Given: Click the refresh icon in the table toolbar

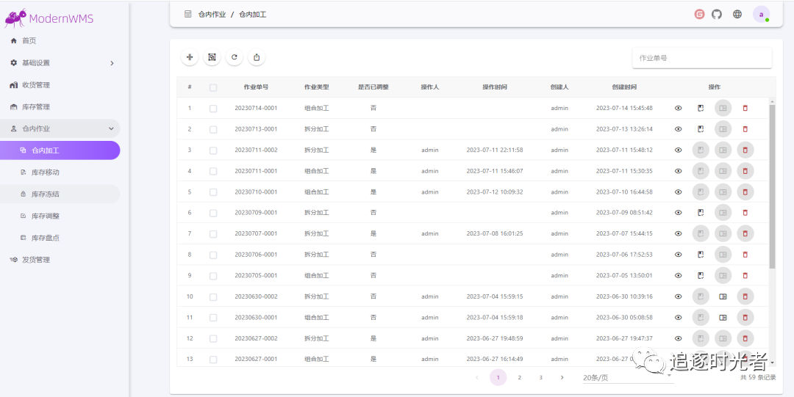Looking at the screenshot, I should 235,57.
